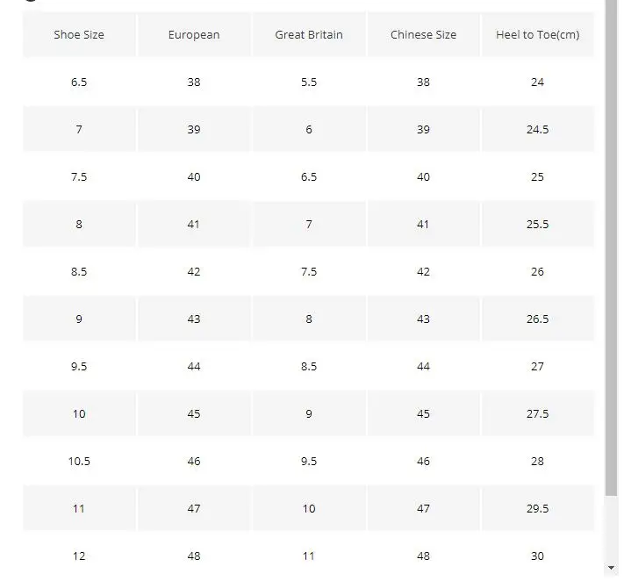Click shoe size 9 cell

click(79, 319)
